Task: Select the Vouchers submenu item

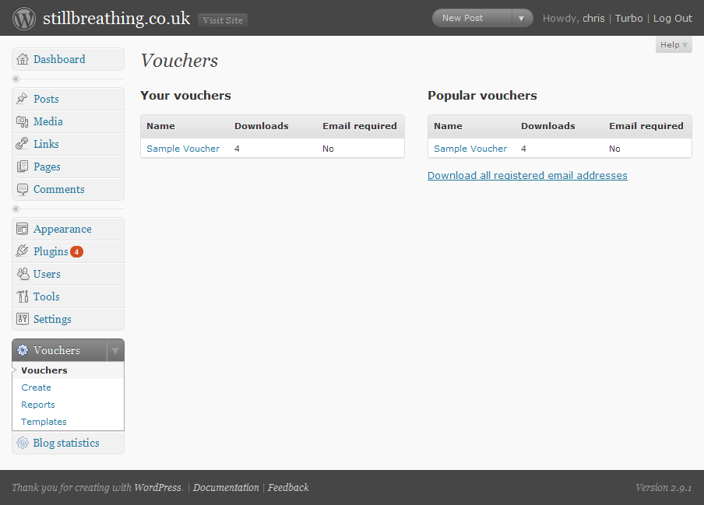Action: point(44,370)
